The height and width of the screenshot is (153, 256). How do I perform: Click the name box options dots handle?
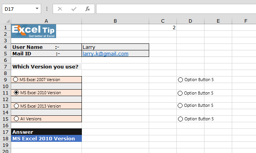pyautogui.click(x=47, y=9)
